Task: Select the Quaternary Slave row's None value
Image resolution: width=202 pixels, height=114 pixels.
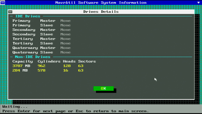Action: click(65, 52)
